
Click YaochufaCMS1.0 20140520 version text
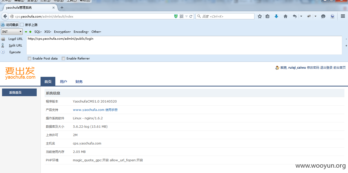[95, 102]
